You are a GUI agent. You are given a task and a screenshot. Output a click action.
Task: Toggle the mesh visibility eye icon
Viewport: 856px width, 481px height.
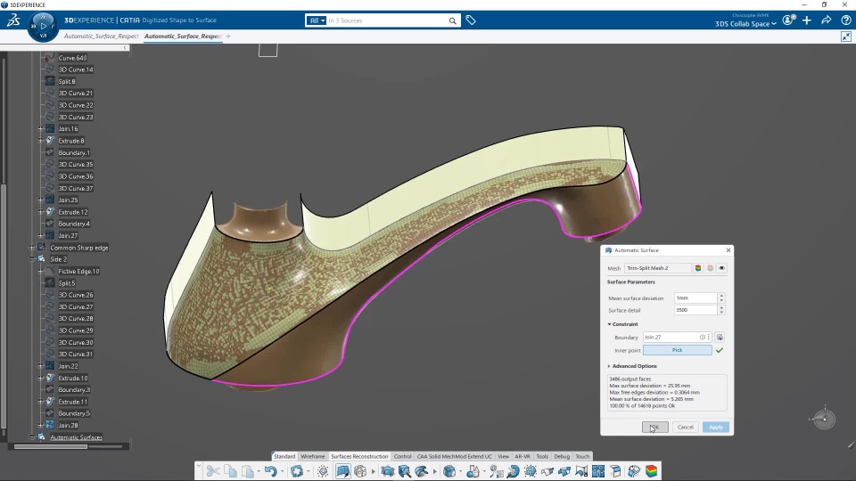[x=721, y=268]
